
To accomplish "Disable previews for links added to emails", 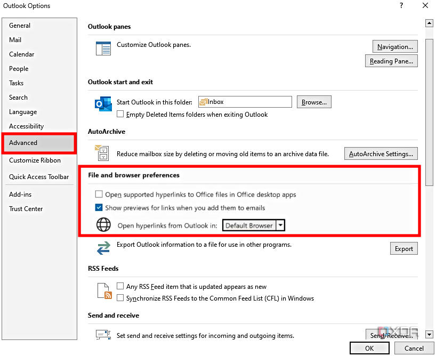I will click(99, 207).
